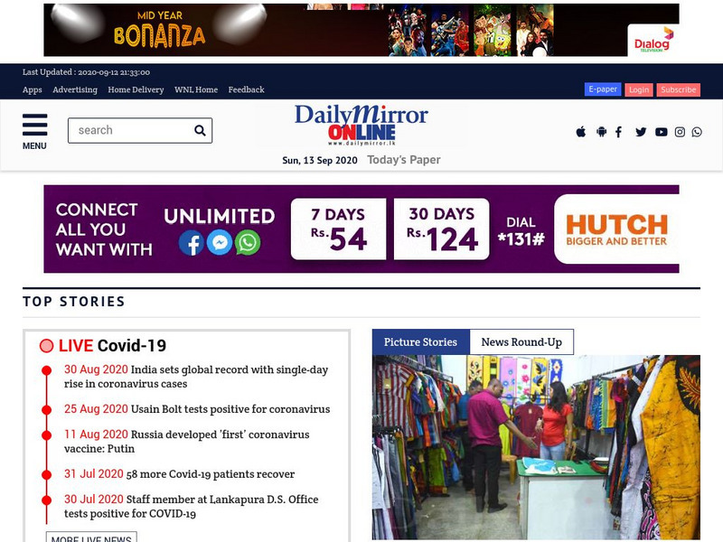Open MORE LIVE NEWS
The height and width of the screenshot is (542, 723).
point(92,538)
